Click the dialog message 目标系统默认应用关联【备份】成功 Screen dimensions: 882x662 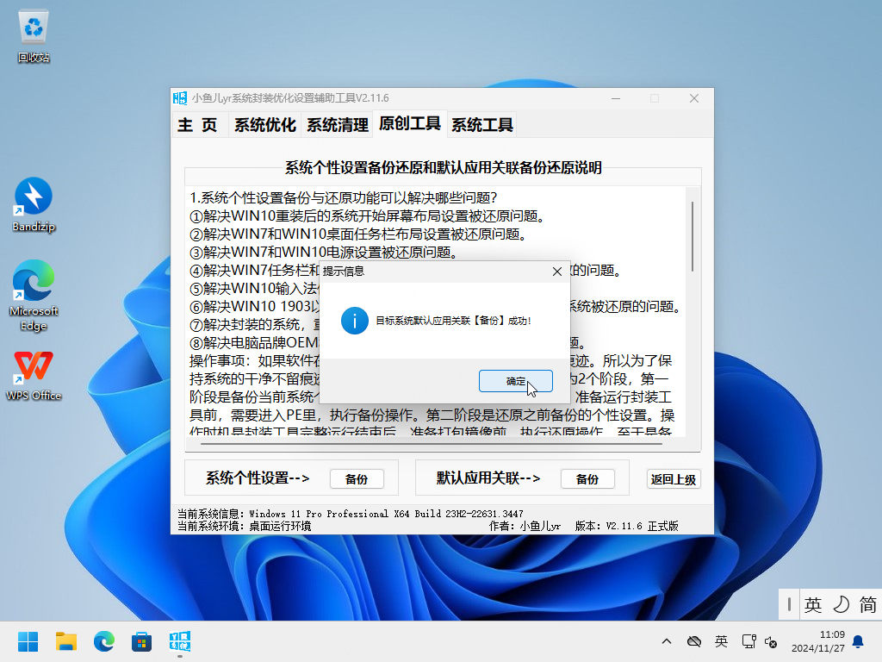point(453,321)
